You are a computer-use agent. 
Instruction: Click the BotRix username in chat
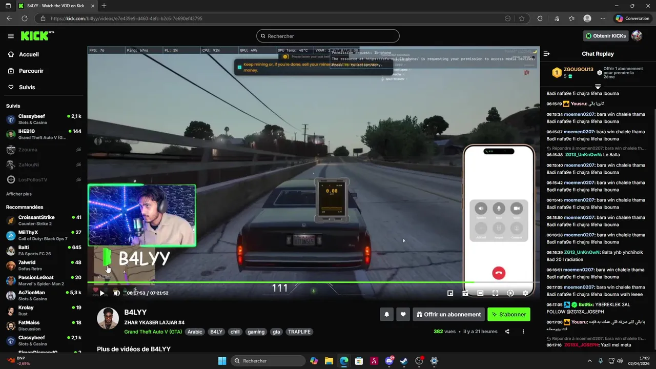coord(586,304)
